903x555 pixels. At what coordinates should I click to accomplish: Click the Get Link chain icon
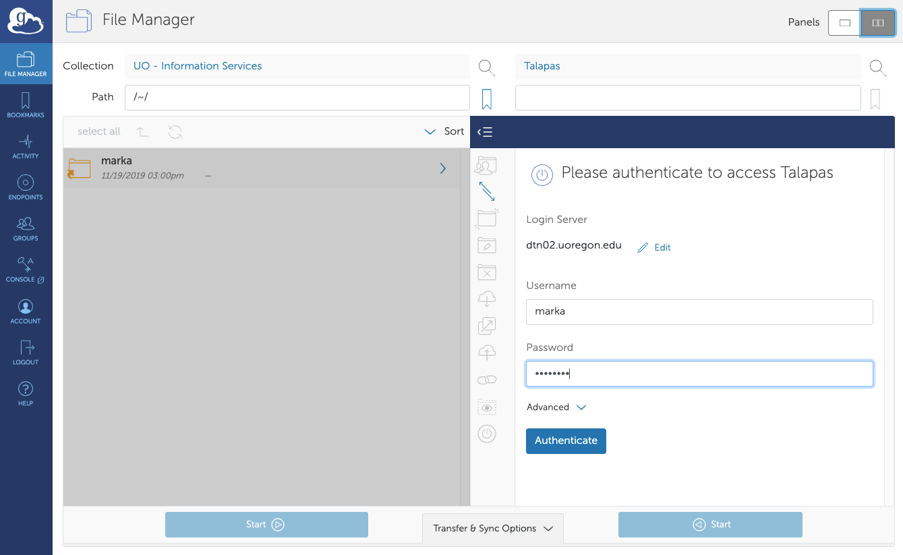point(486,380)
